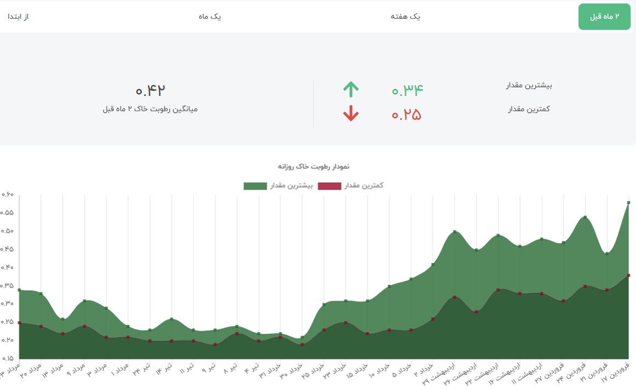Click the مرداد ۱۳ axis label

click(53, 370)
